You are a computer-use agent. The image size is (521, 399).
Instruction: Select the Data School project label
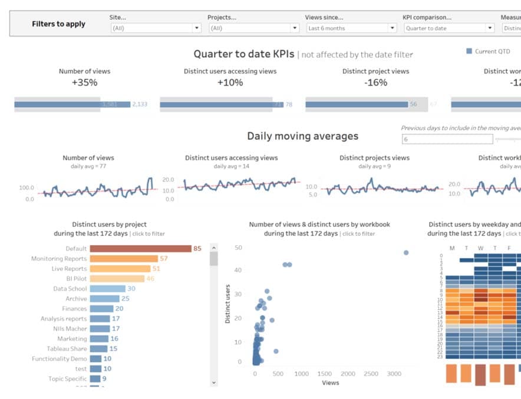[70, 288]
